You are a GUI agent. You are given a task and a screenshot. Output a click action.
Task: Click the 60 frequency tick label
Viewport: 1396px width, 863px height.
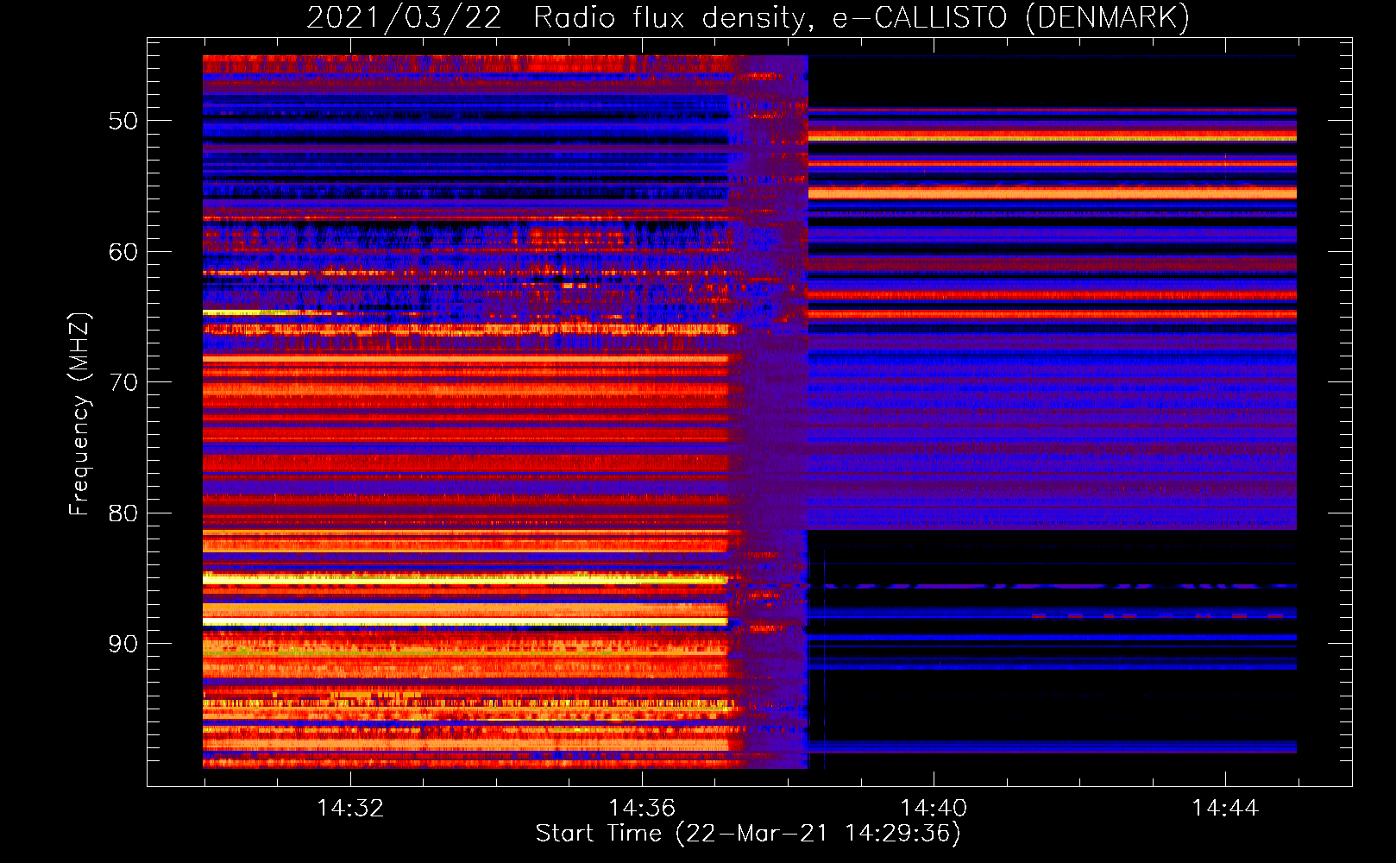[123, 252]
